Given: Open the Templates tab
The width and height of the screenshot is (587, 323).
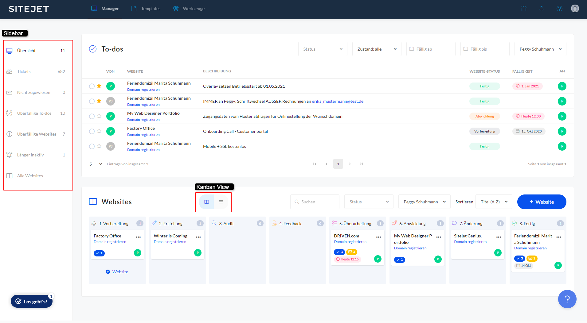Looking at the screenshot, I should pos(146,9).
